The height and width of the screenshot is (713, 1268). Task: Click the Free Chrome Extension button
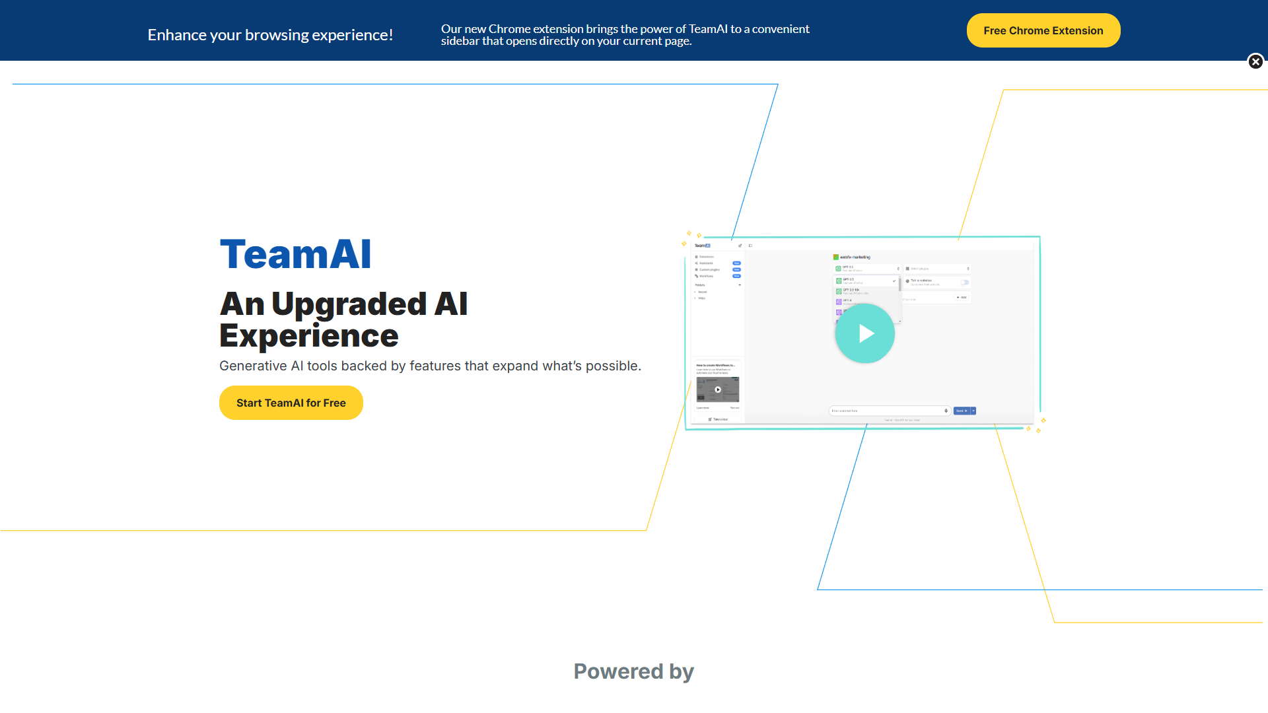click(1043, 30)
